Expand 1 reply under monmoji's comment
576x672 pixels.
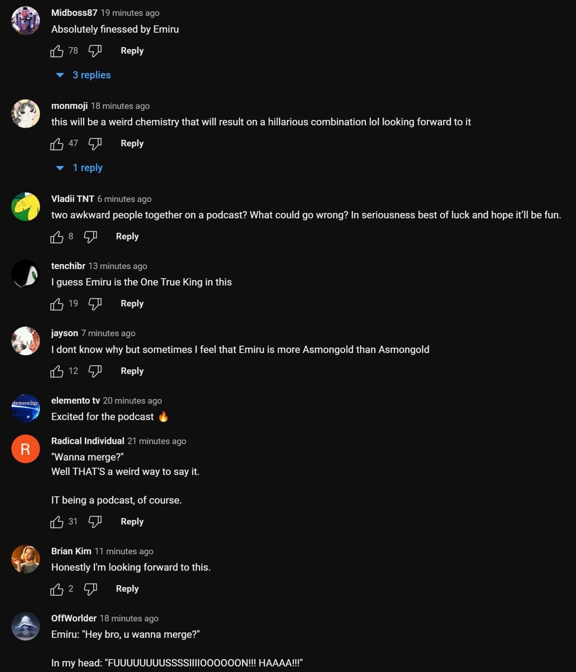80,168
